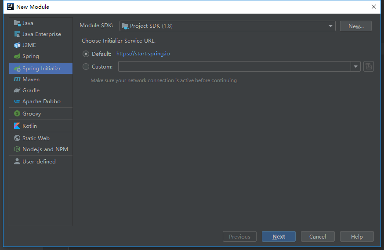Screen dimensions: 384x250
Task: Choose Gradle module type
Action: point(41,91)
